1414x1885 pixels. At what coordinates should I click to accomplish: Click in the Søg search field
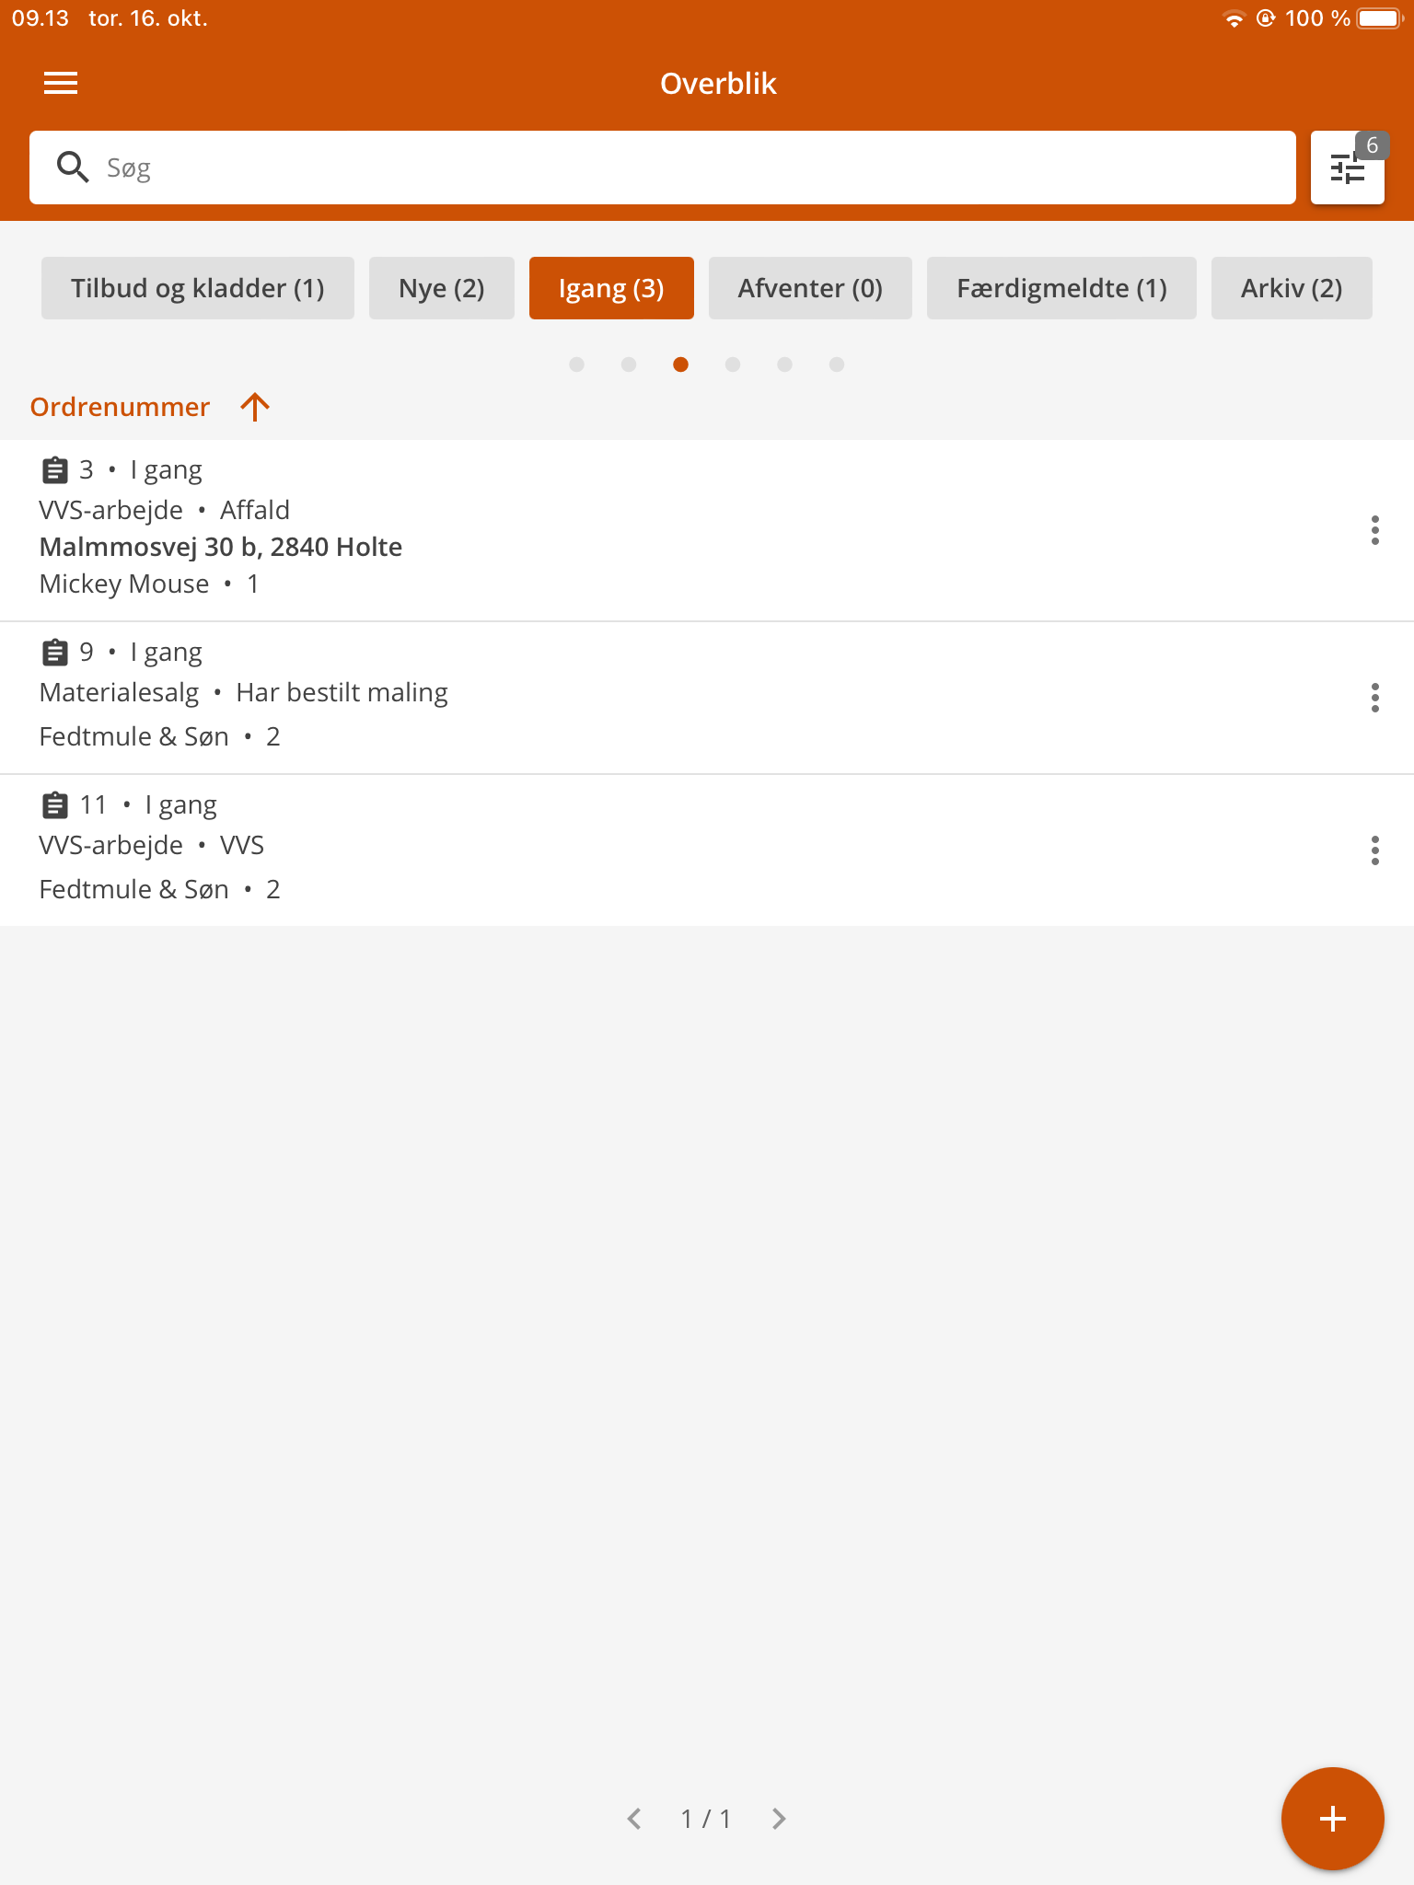point(681,168)
